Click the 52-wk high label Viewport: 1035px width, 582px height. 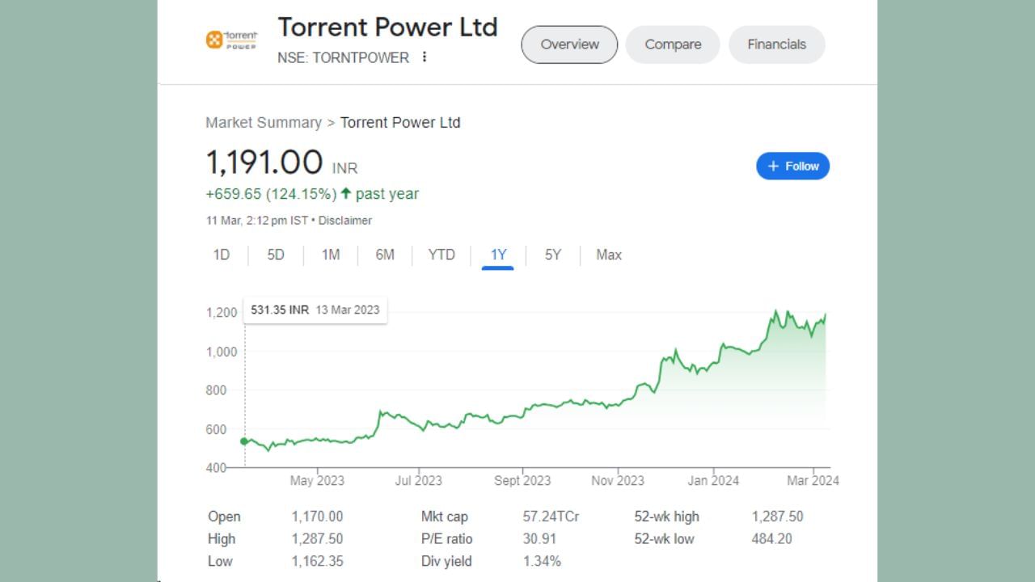click(667, 517)
